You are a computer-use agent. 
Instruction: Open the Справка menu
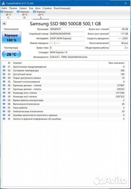(x=47, y=8)
